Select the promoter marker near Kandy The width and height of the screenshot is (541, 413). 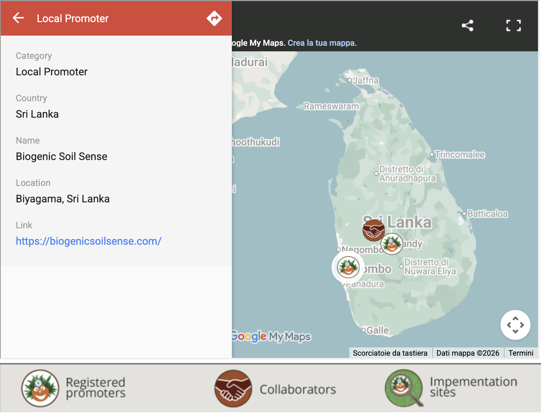point(392,244)
